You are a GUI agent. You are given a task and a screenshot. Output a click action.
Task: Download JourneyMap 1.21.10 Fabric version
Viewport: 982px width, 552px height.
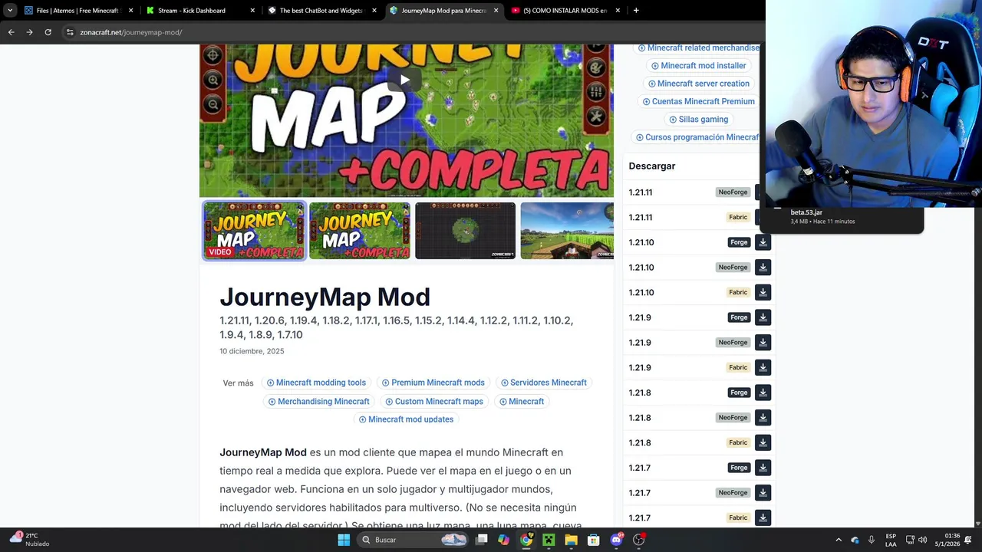(763, 292)
